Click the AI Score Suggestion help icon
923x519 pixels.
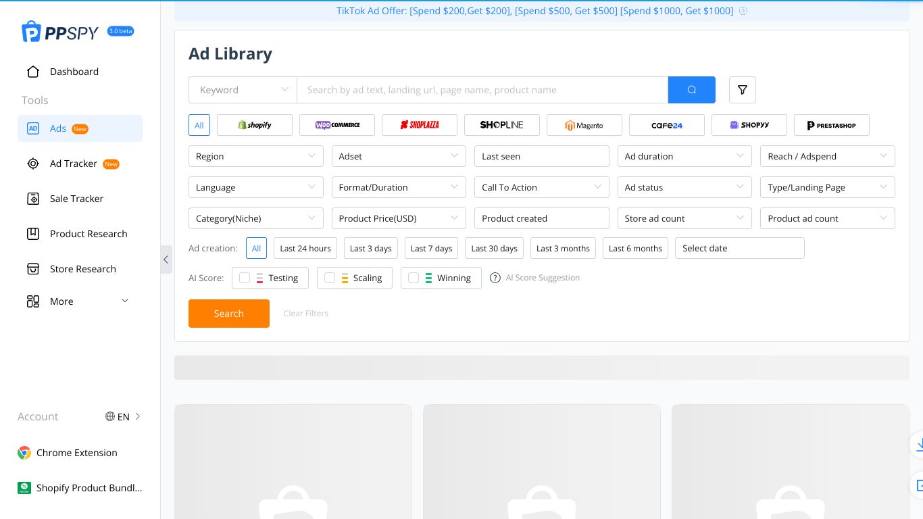495,278
